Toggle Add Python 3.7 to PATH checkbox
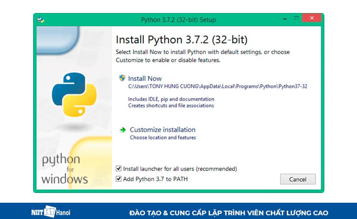The height and width of the screenshot is (219, 357). (x=119, y=179)
